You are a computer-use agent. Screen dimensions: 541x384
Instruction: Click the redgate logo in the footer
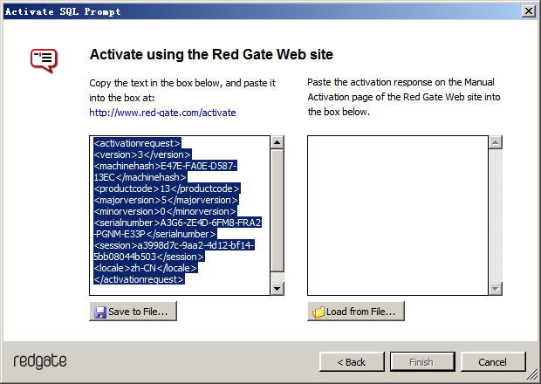[40, 361]
